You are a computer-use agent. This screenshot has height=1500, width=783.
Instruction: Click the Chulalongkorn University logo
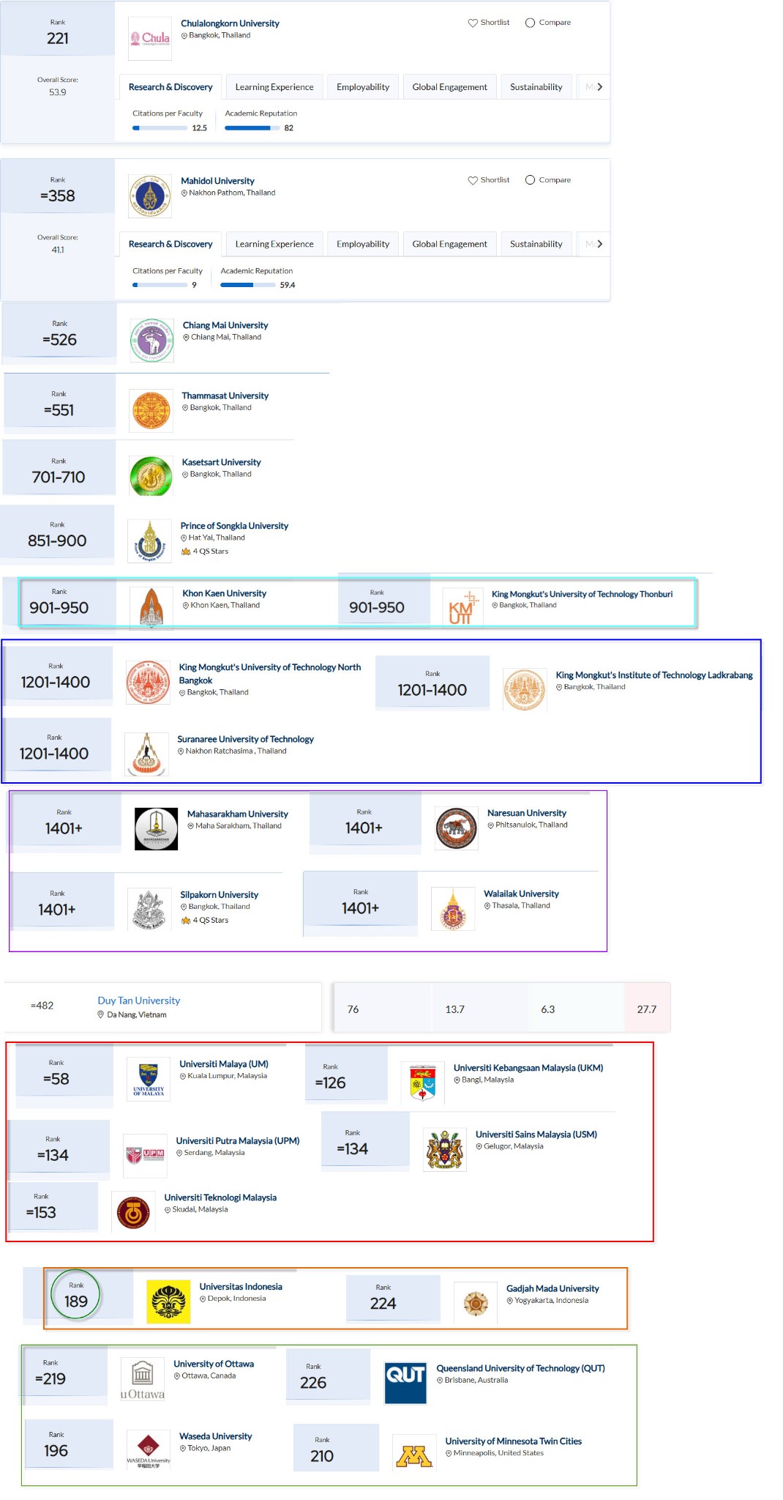(150, 38)
